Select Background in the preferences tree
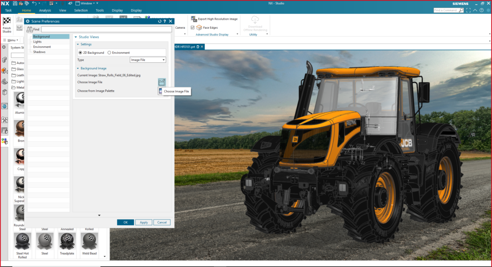This screenshot has width=492, height=267. pos(50,36)
